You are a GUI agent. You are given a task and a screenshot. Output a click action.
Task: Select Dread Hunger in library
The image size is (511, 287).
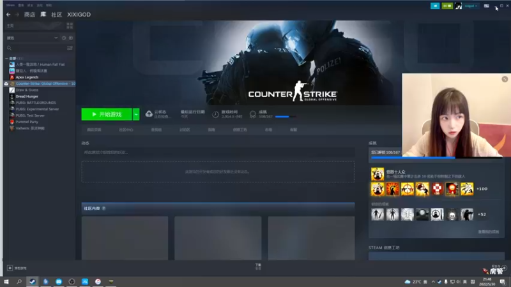coord(27,96)
